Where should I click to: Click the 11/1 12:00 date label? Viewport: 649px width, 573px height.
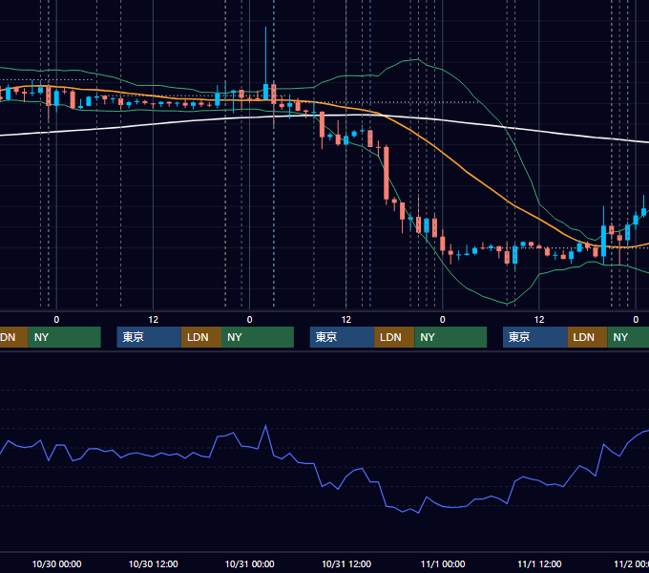pos(539,563)
